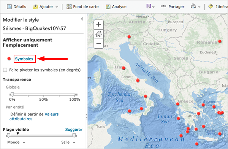Click the Fond de carte grid icon

69,6
